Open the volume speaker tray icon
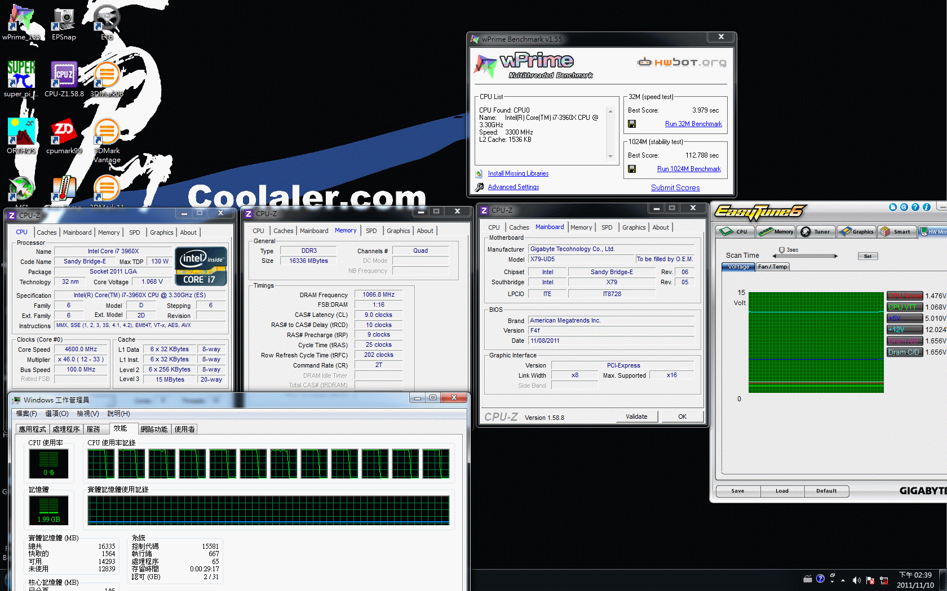 click(857, 580)
